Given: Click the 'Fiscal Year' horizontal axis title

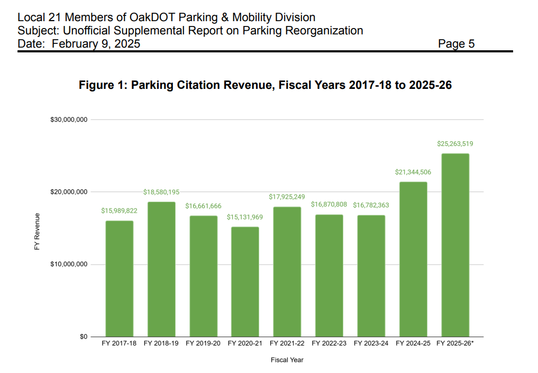Looking at the screenshot, I should tap(287, 360).
